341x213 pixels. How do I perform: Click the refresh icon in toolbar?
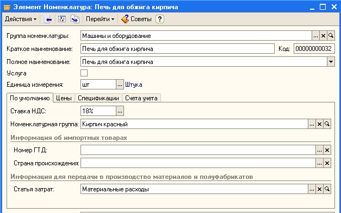pyautogui.click(x=62, y=19)
